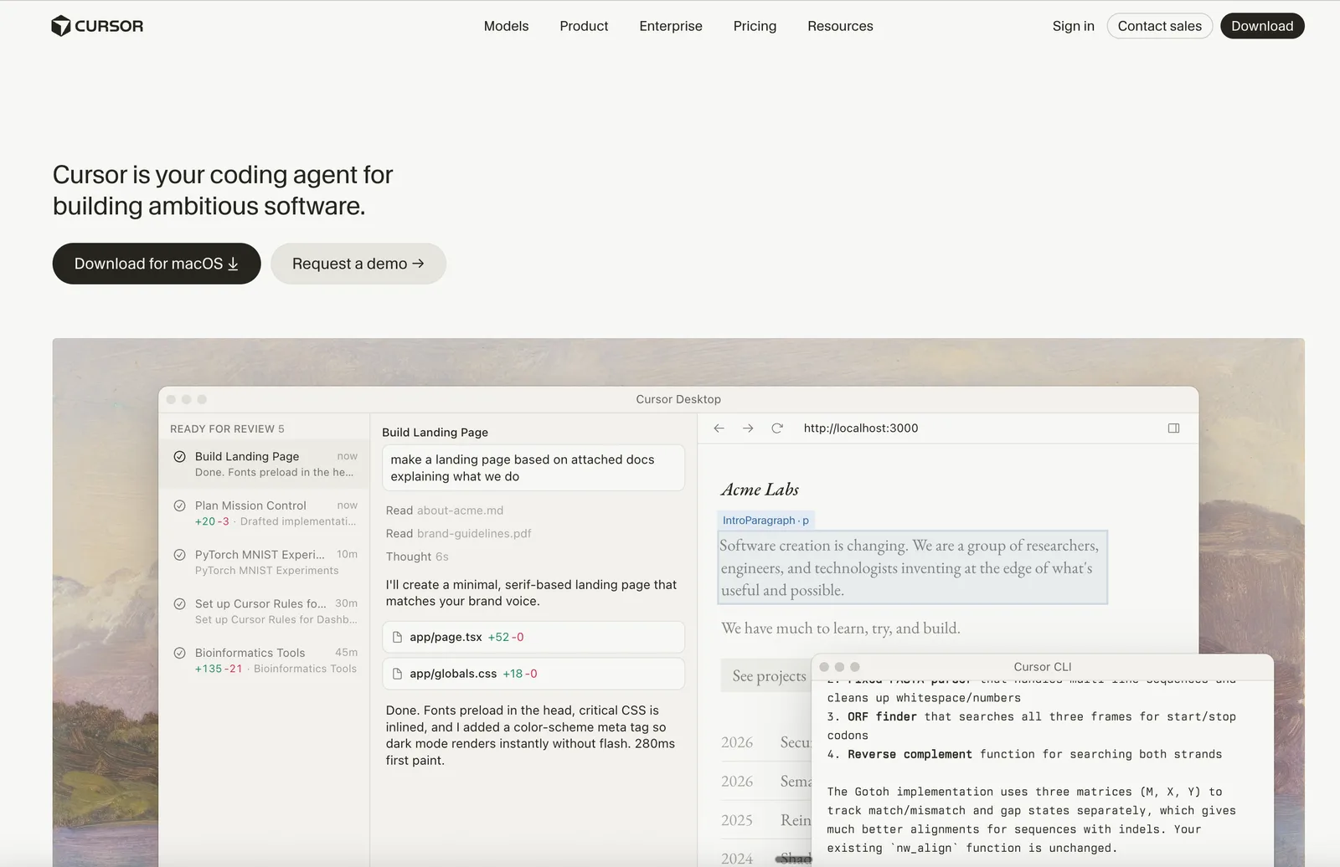Viewport: 1340px width, 867px height.
Task: Open the app/globals.css file card
Action: 533,674
